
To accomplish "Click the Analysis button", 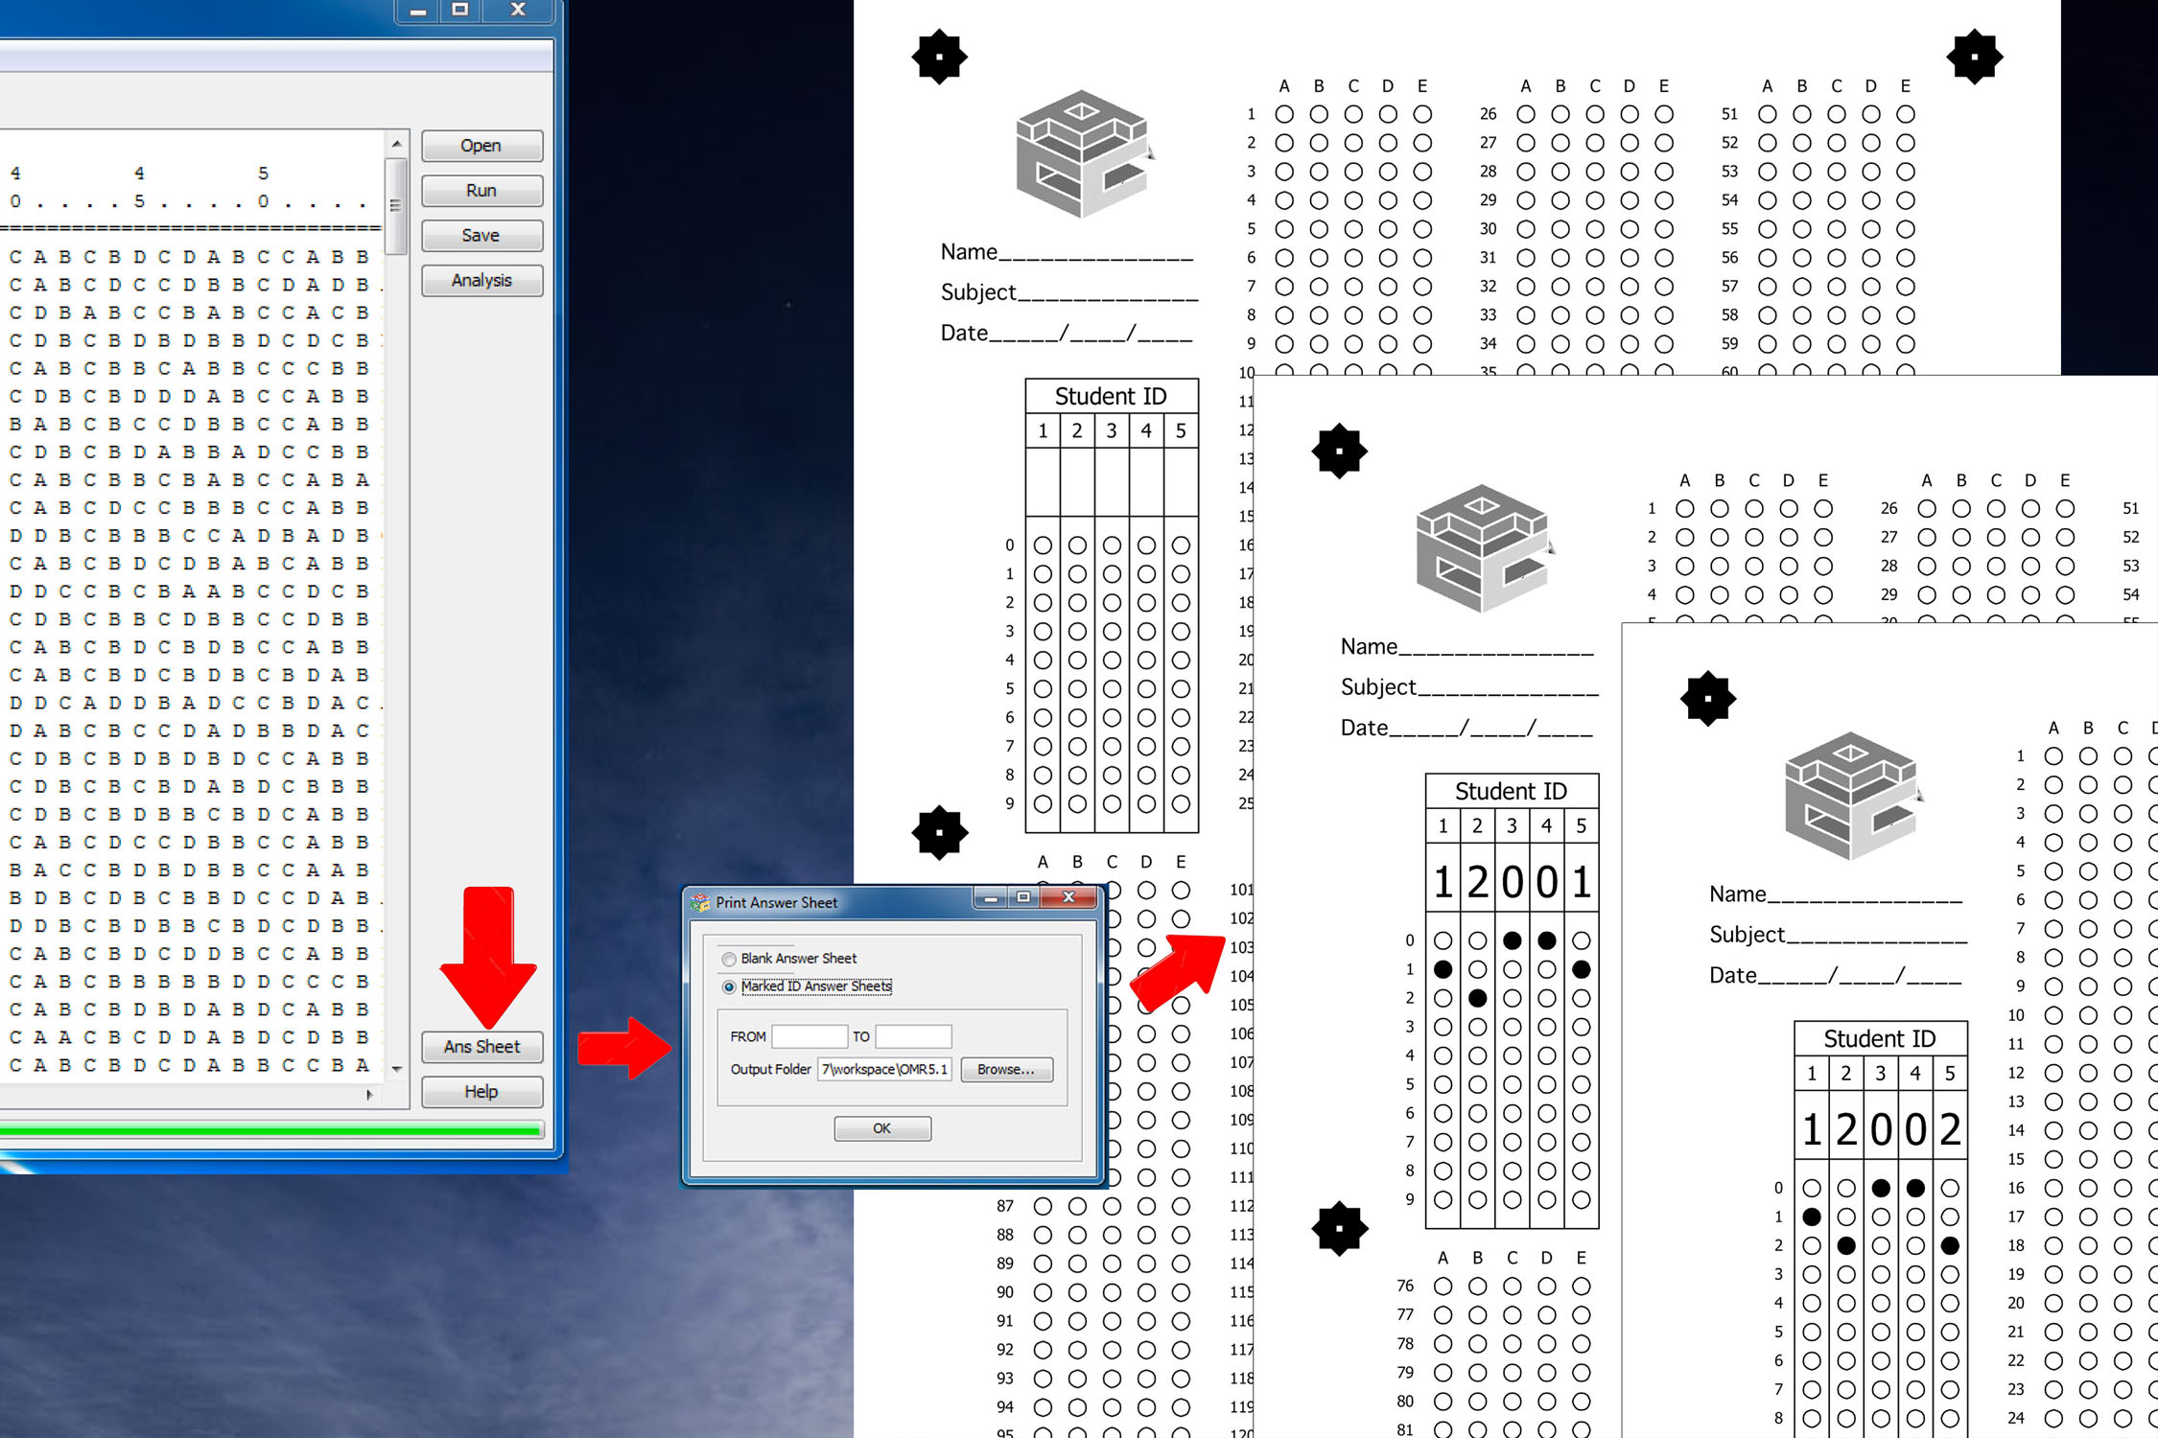I will [481, 280].
